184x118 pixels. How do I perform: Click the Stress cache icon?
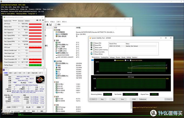tap(91, 47)
